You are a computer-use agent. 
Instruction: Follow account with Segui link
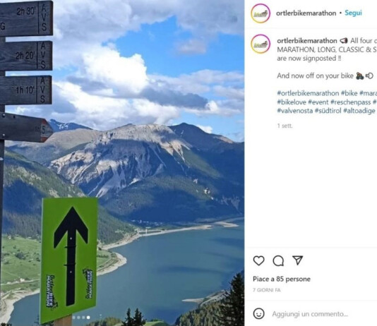tap(353, 13)
